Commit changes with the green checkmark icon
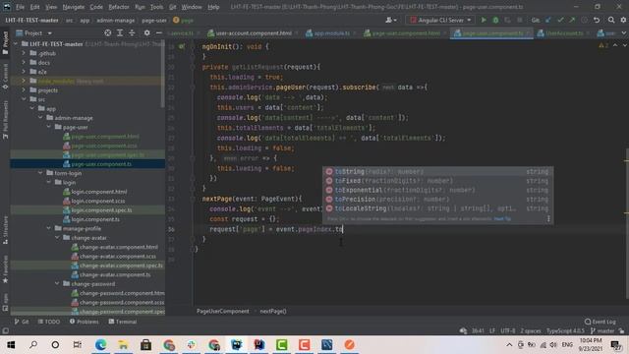The image size is (629, 354). coord(560,20)
